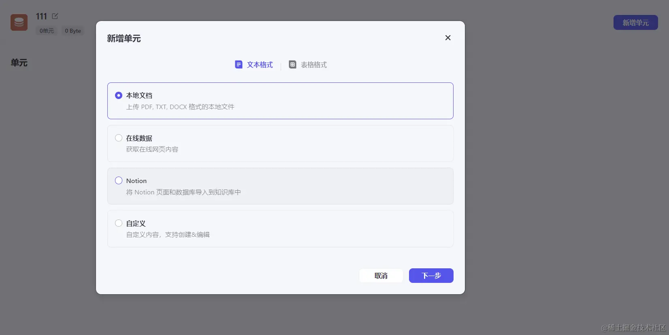
Task: Click description 获取在线网页内容
Action: pos(152,150)
